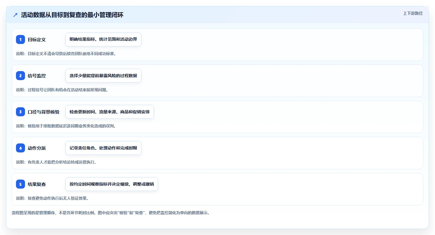435x235 pixels.
Task: Select the 目标定义 step heading
Action: coord(37,39)
